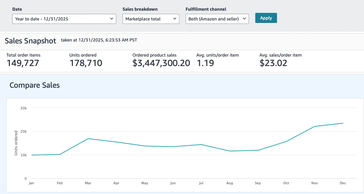Click the Sales Snapshot heading
The width and height of the screenshot is (364, 194).
[x=31, y=41]
